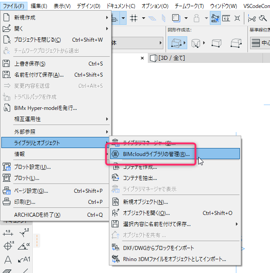Choose 印刷(P)...
The height and width of the screenshot is (273, 270).
(56, 202)
